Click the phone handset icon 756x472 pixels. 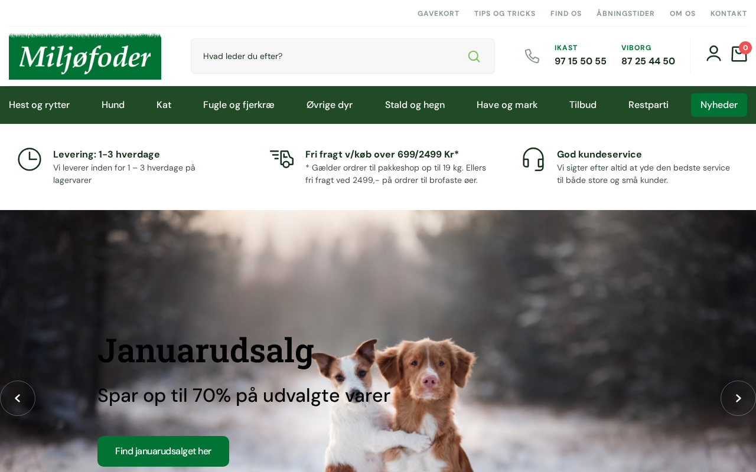(x=532, y=56)
